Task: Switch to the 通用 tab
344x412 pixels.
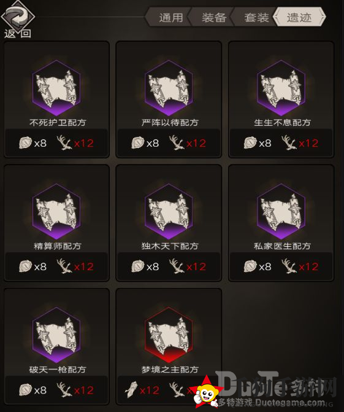Action: point(171,18)
